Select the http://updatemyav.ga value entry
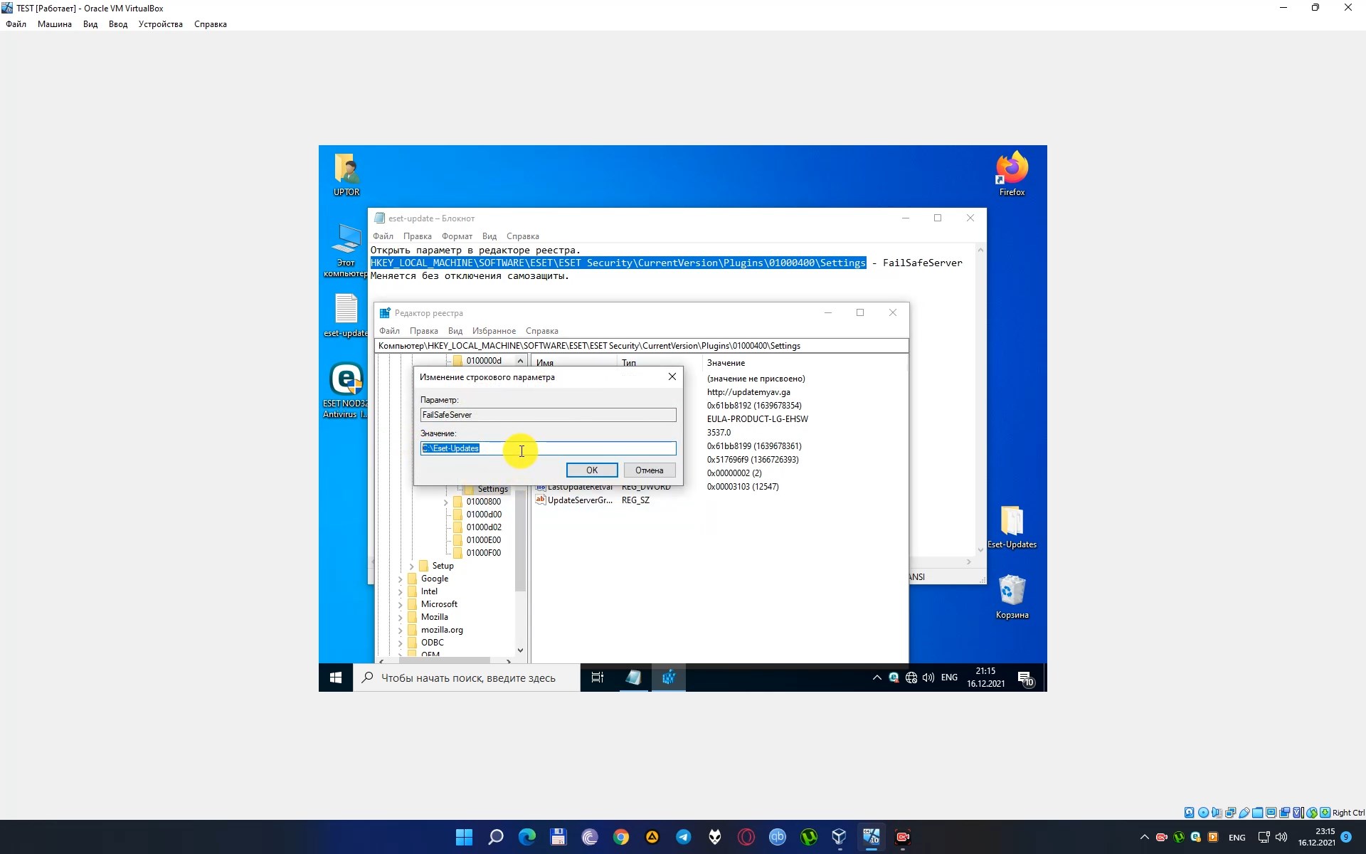Image resolution: width=1366 pixels, height=854 pixels. point(748,392)
